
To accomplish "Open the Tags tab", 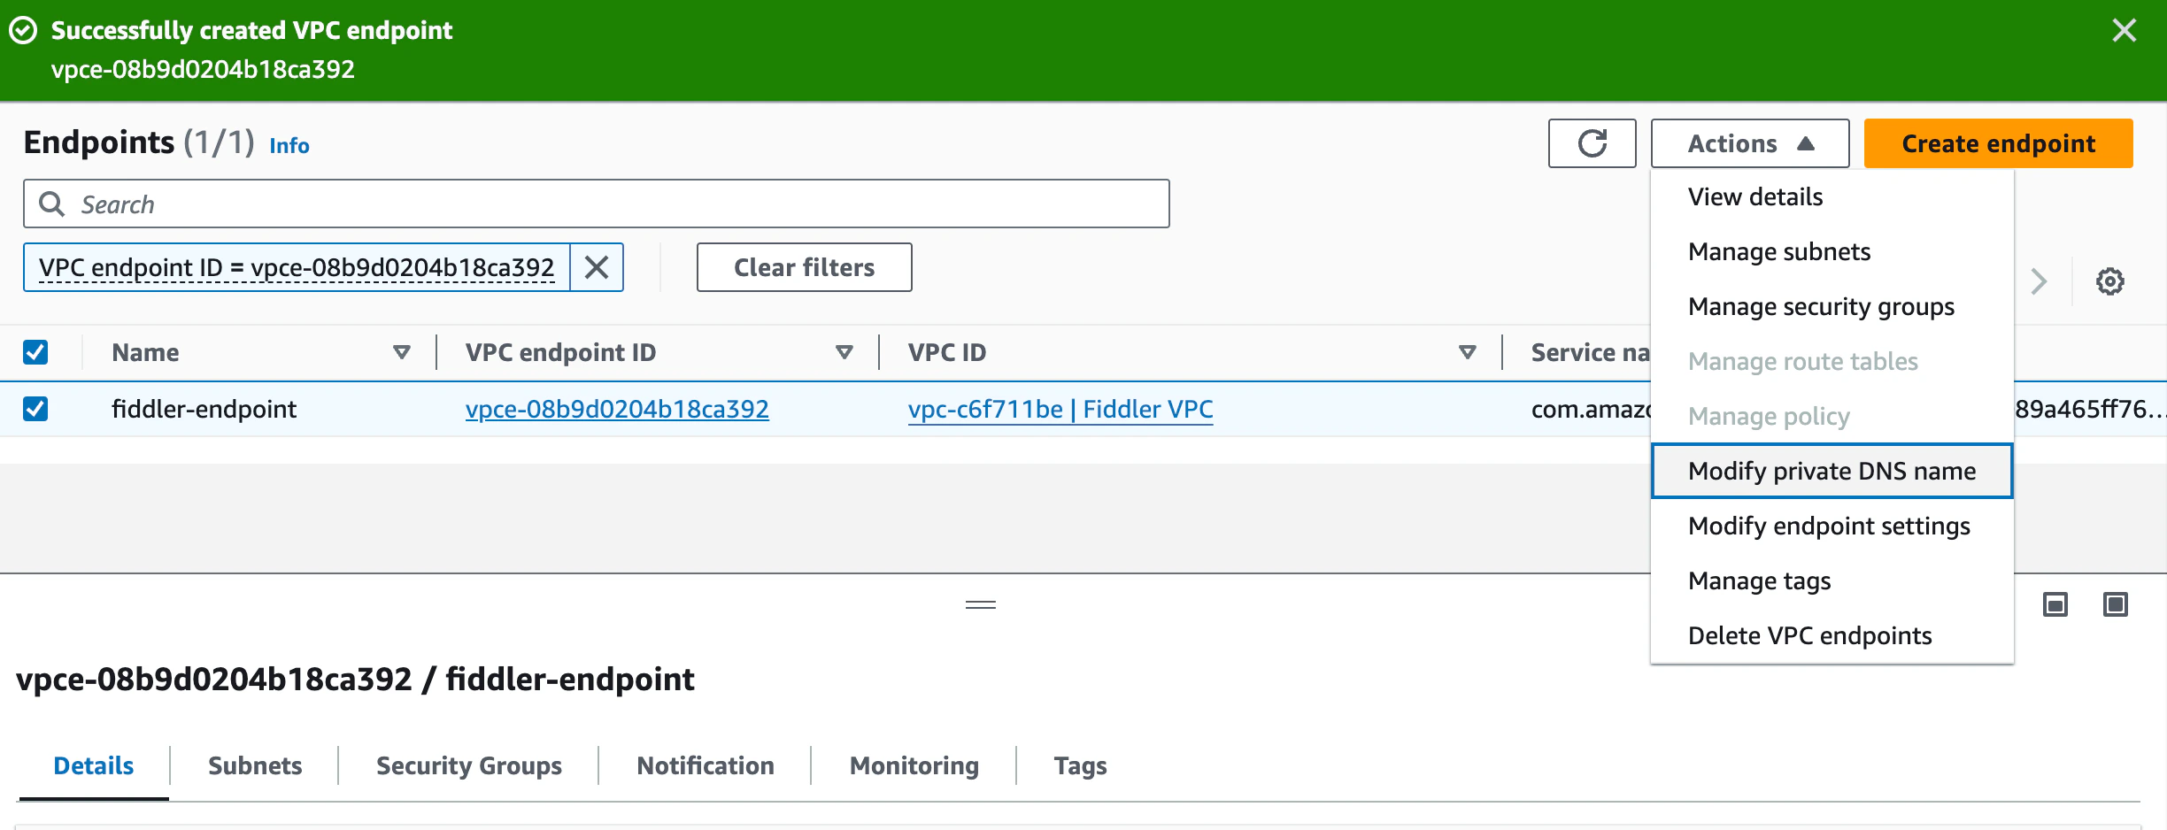I will 1081,765.
